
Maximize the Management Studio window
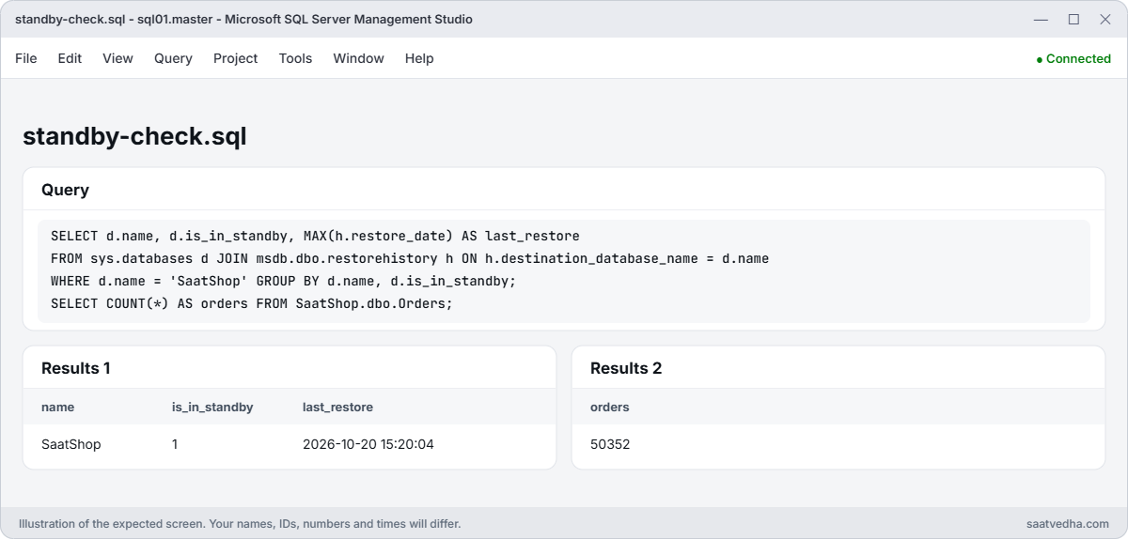pyautogui.click(x=1073, y=19)
